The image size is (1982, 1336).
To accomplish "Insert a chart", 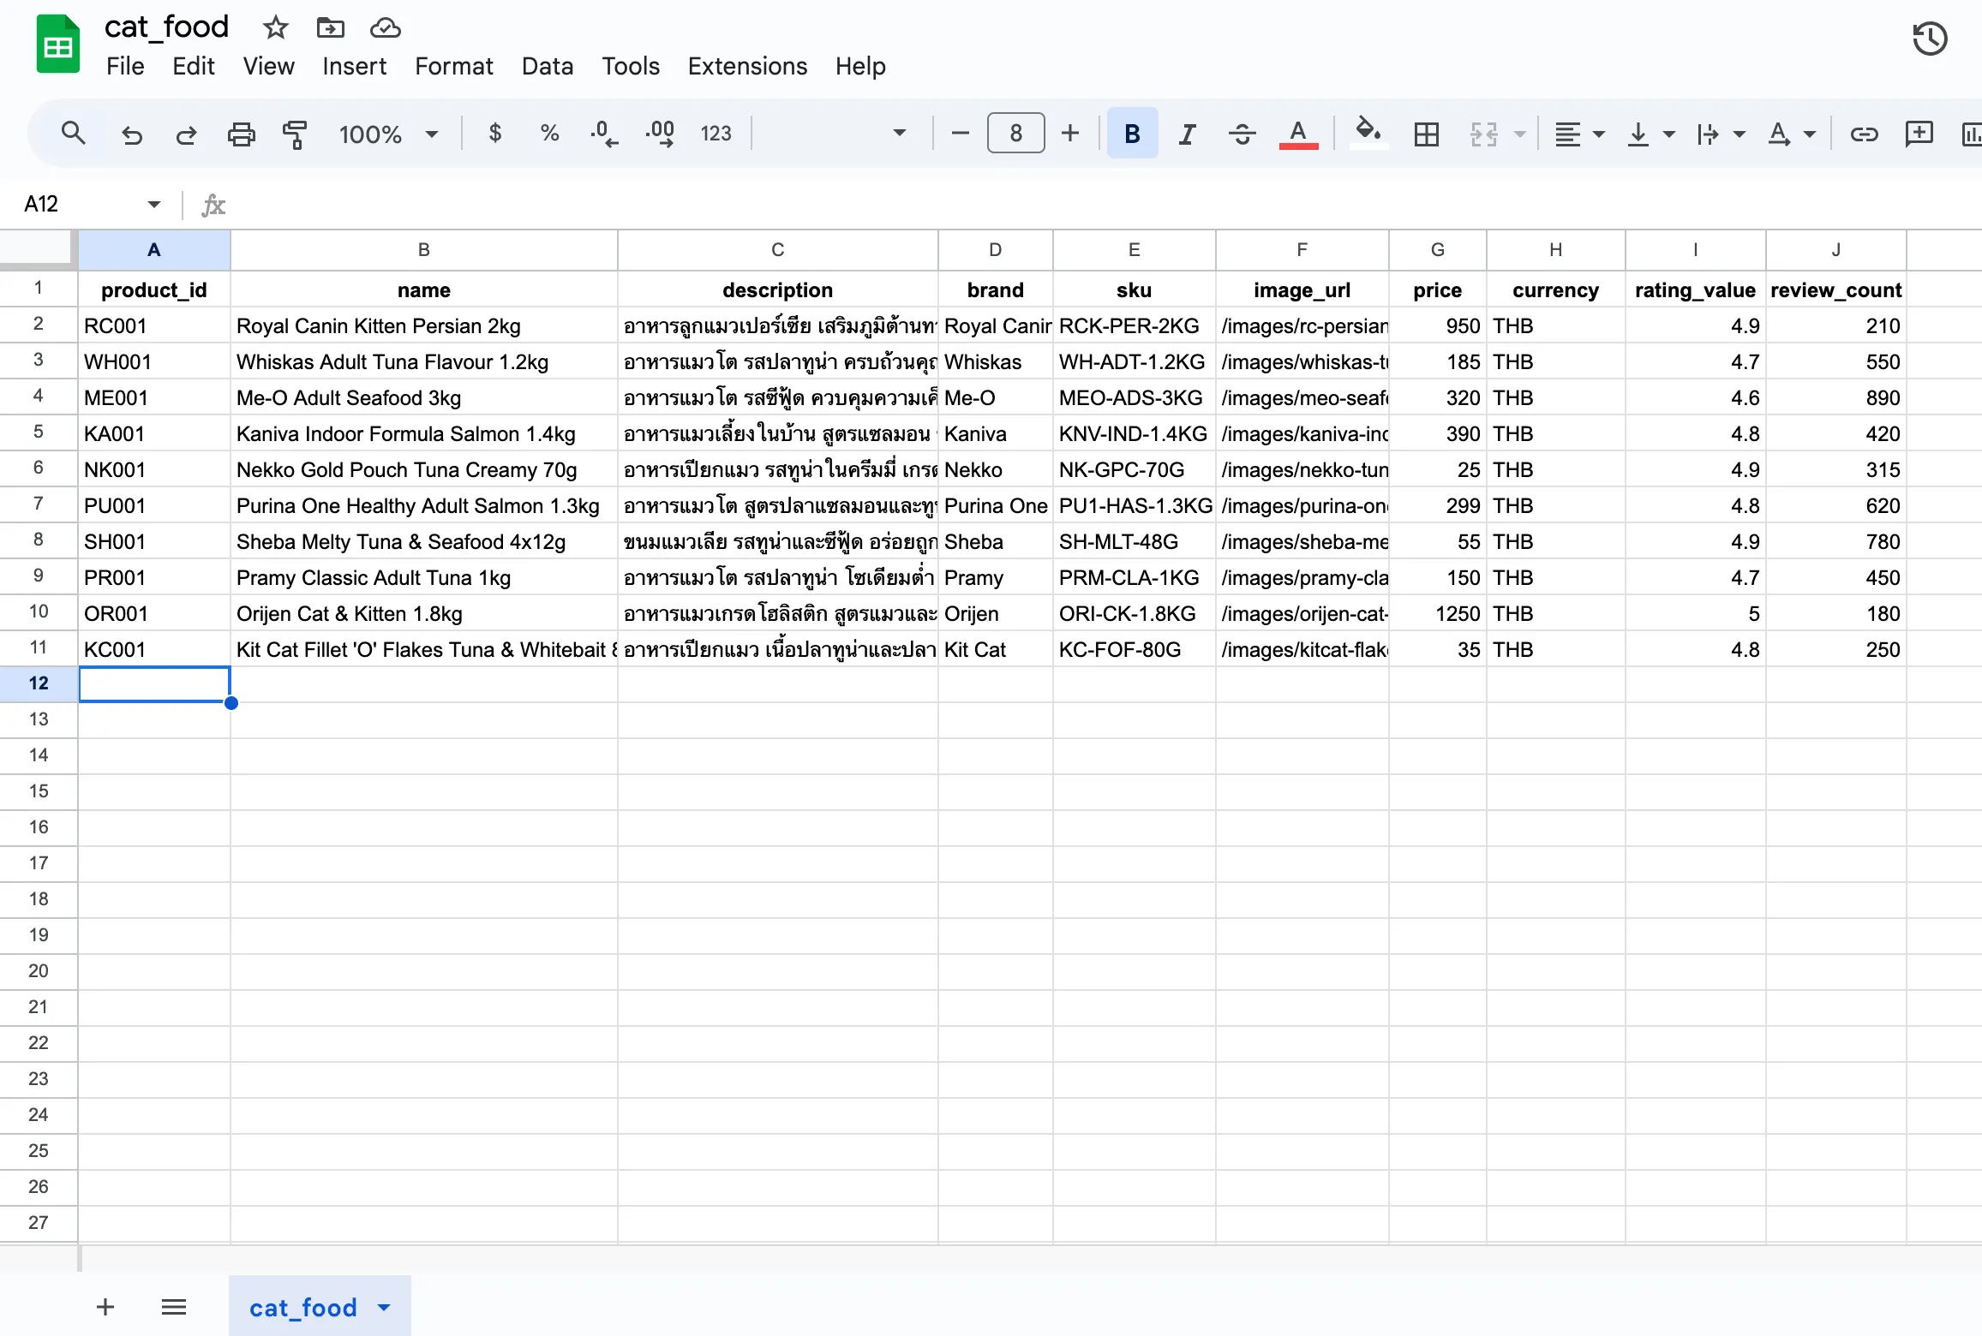I will click(1971, 134).
